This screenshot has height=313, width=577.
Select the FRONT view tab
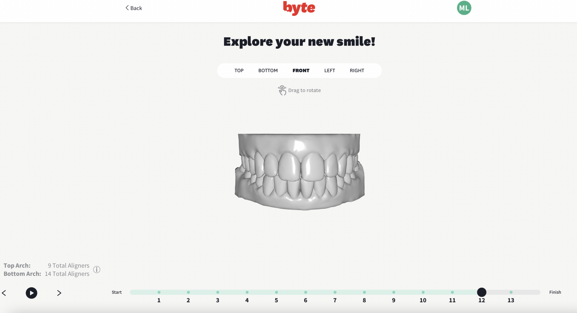point(301,71)
